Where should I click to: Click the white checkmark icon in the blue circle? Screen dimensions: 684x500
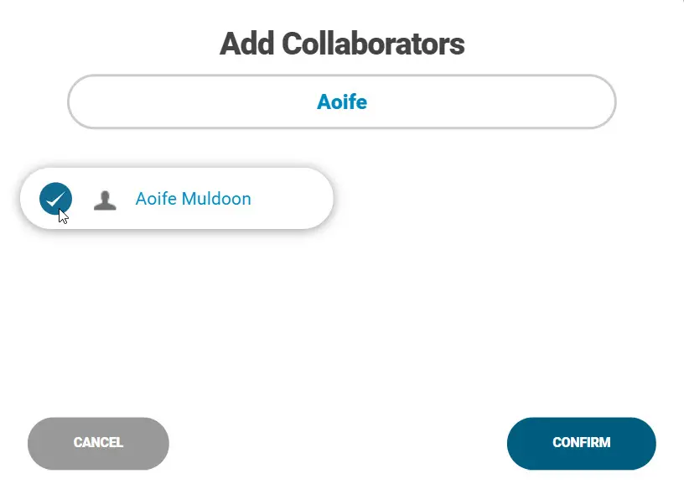[x=55, y=199]
